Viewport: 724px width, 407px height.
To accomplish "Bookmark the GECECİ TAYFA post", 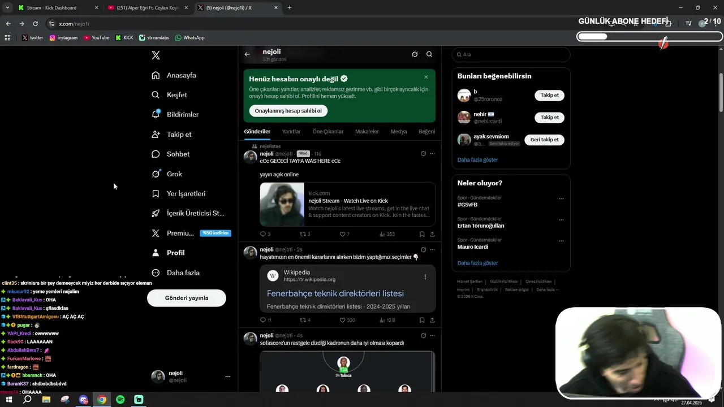I will [x=422, y=234].
